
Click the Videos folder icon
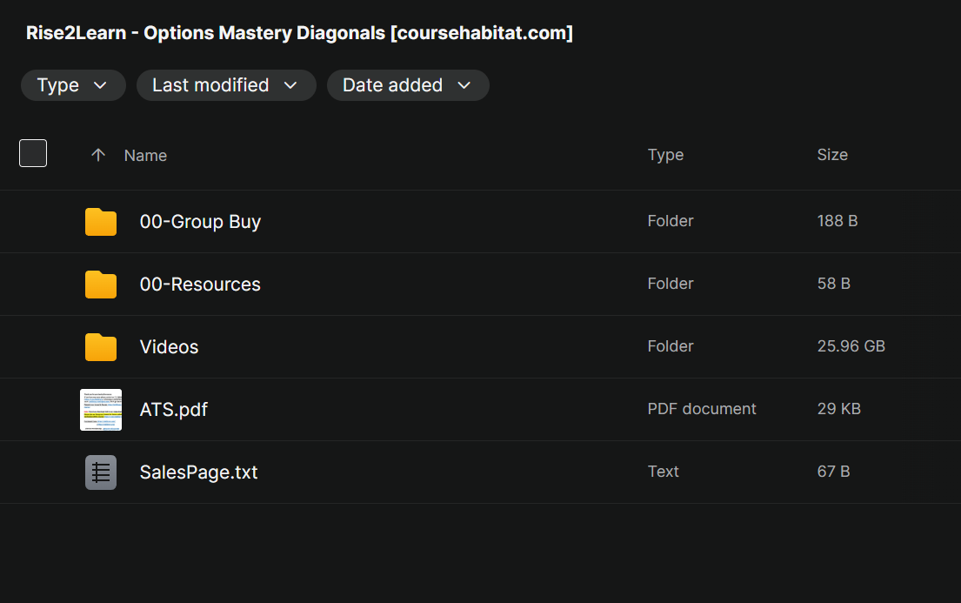click(101, 347)
